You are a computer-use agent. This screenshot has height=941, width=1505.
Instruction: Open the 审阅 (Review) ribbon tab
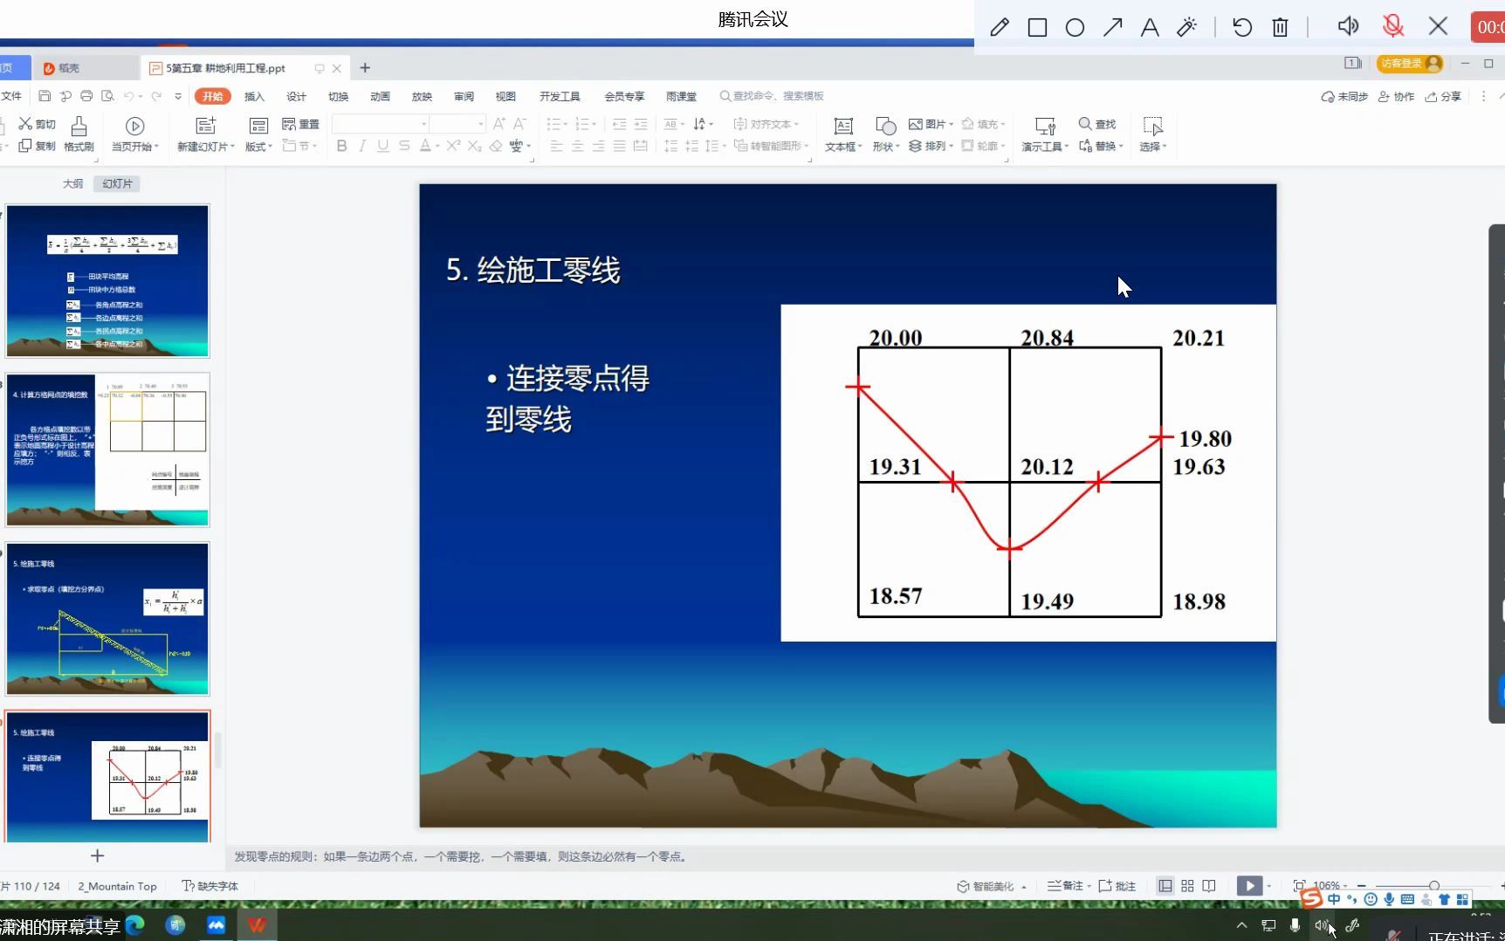coord(464,96)
